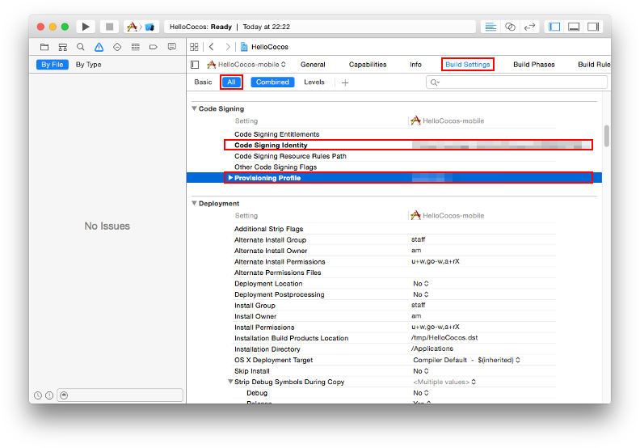Switch to the Info tab
The height and width of the screenshot is (448, 640).
tap(415, 65)
